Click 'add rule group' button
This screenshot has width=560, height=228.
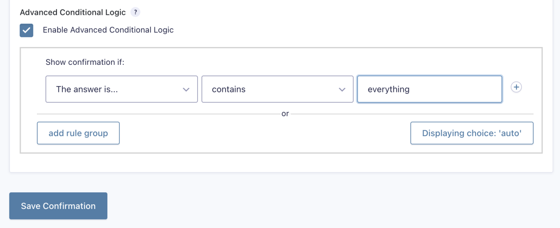[x=78, y=133]
